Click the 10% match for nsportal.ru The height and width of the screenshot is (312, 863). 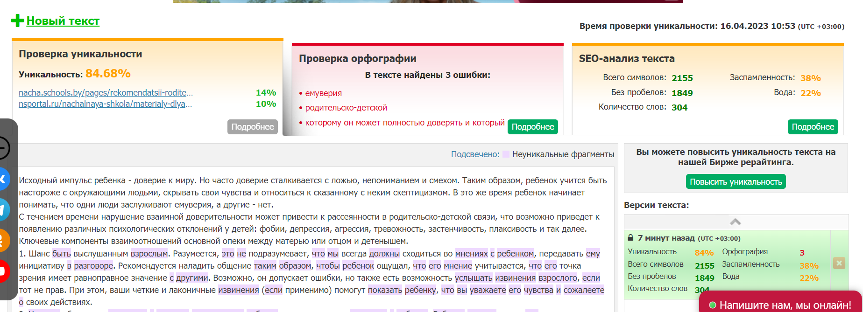point(266,104)
